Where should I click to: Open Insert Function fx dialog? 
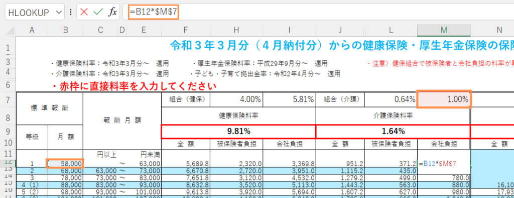click(x=113, y=12)
